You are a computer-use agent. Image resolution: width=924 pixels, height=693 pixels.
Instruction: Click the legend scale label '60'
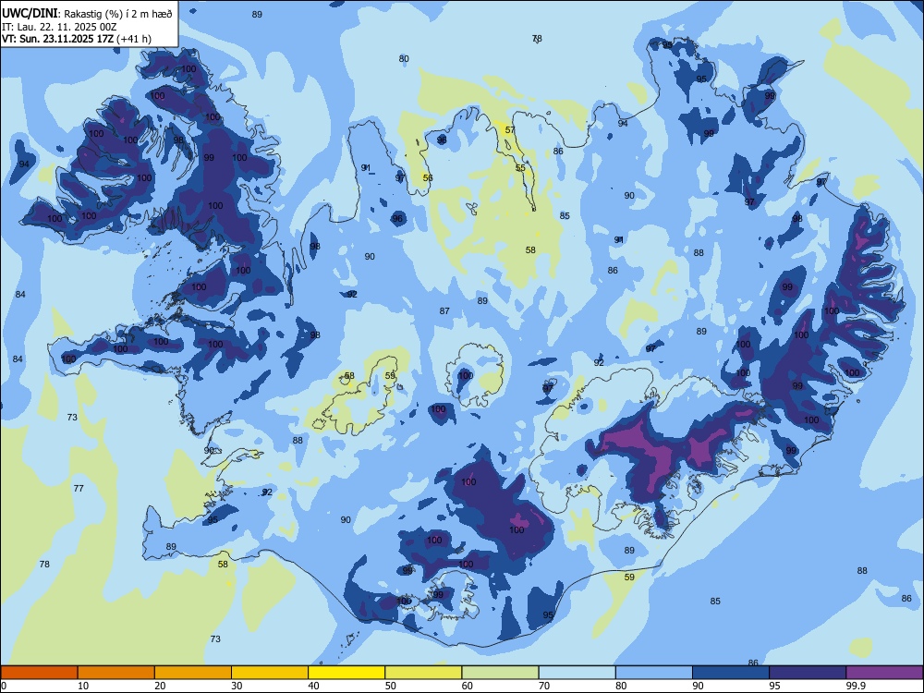[x=468, y=686]
